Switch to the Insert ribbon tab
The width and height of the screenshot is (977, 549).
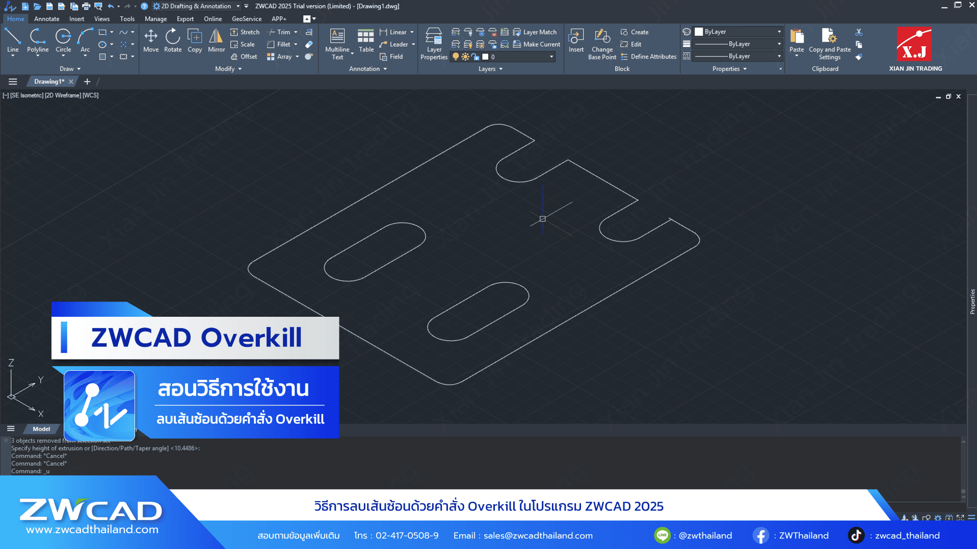pyautogui.click(x=76, y=19)
